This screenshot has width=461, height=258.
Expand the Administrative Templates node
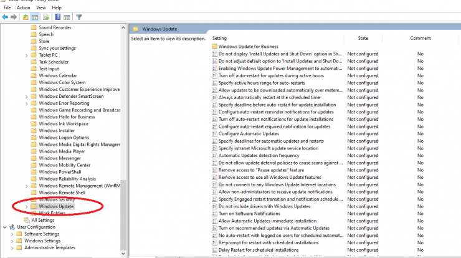point(12,248)
